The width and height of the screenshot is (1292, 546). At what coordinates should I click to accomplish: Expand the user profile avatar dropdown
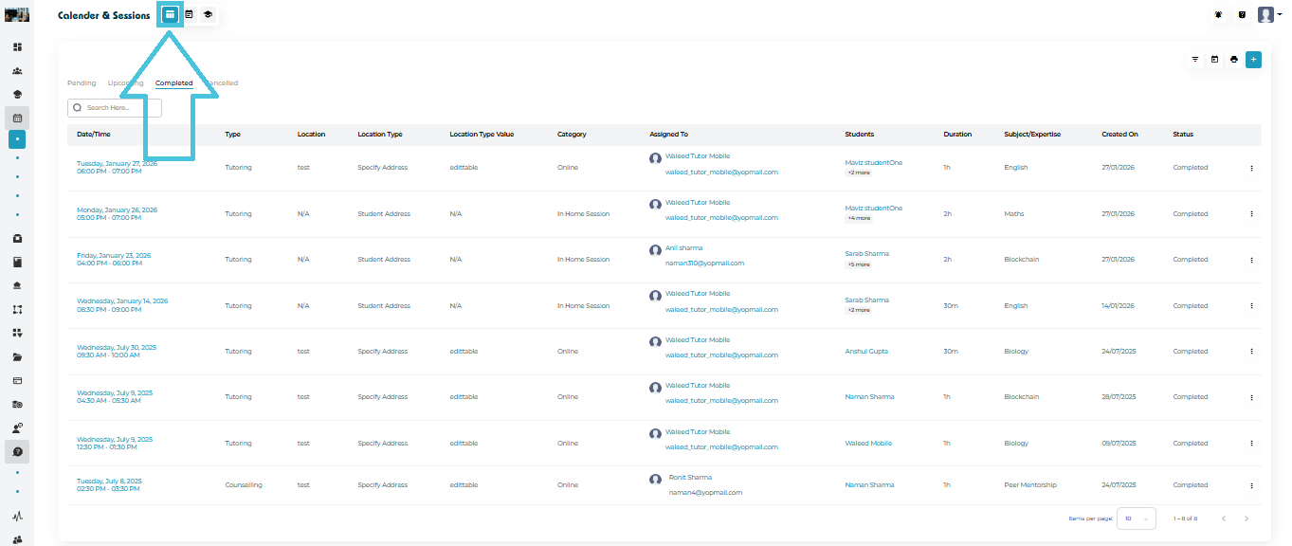point(1267,15)
